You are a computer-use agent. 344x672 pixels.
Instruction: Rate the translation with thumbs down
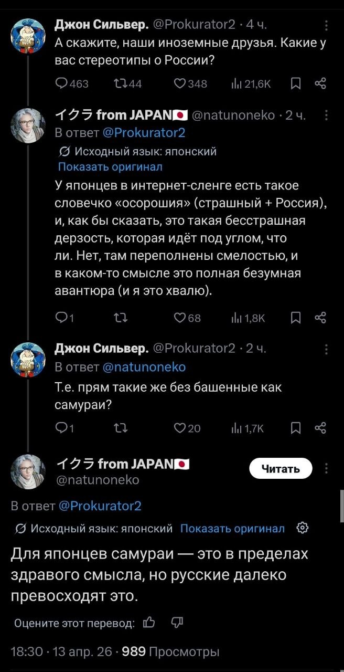pos(175,623)
